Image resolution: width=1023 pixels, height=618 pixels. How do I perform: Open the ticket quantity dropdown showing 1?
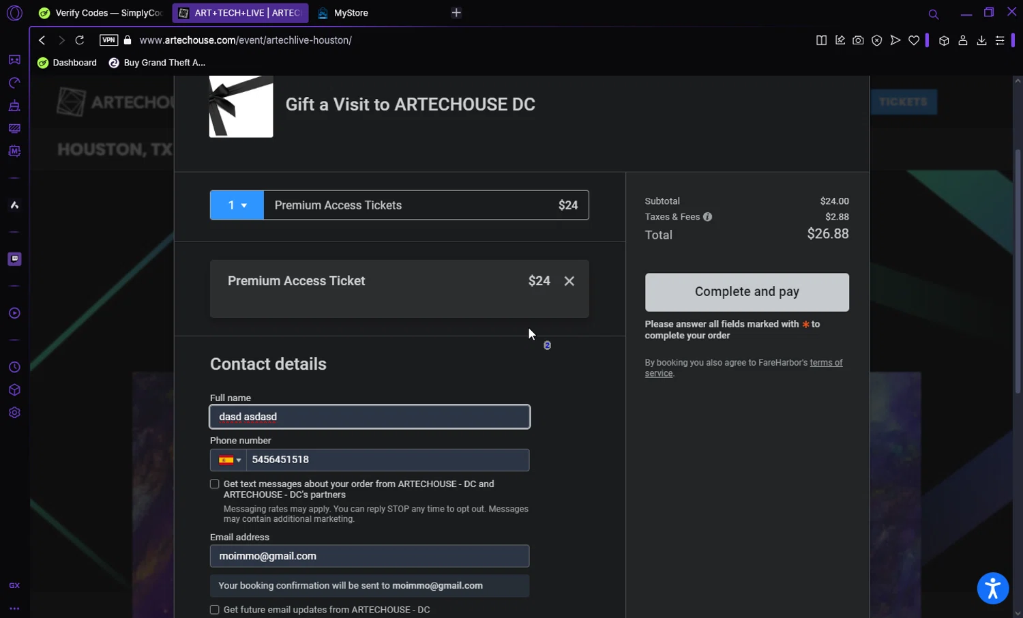pyautogui.click(x=237, y=205)
